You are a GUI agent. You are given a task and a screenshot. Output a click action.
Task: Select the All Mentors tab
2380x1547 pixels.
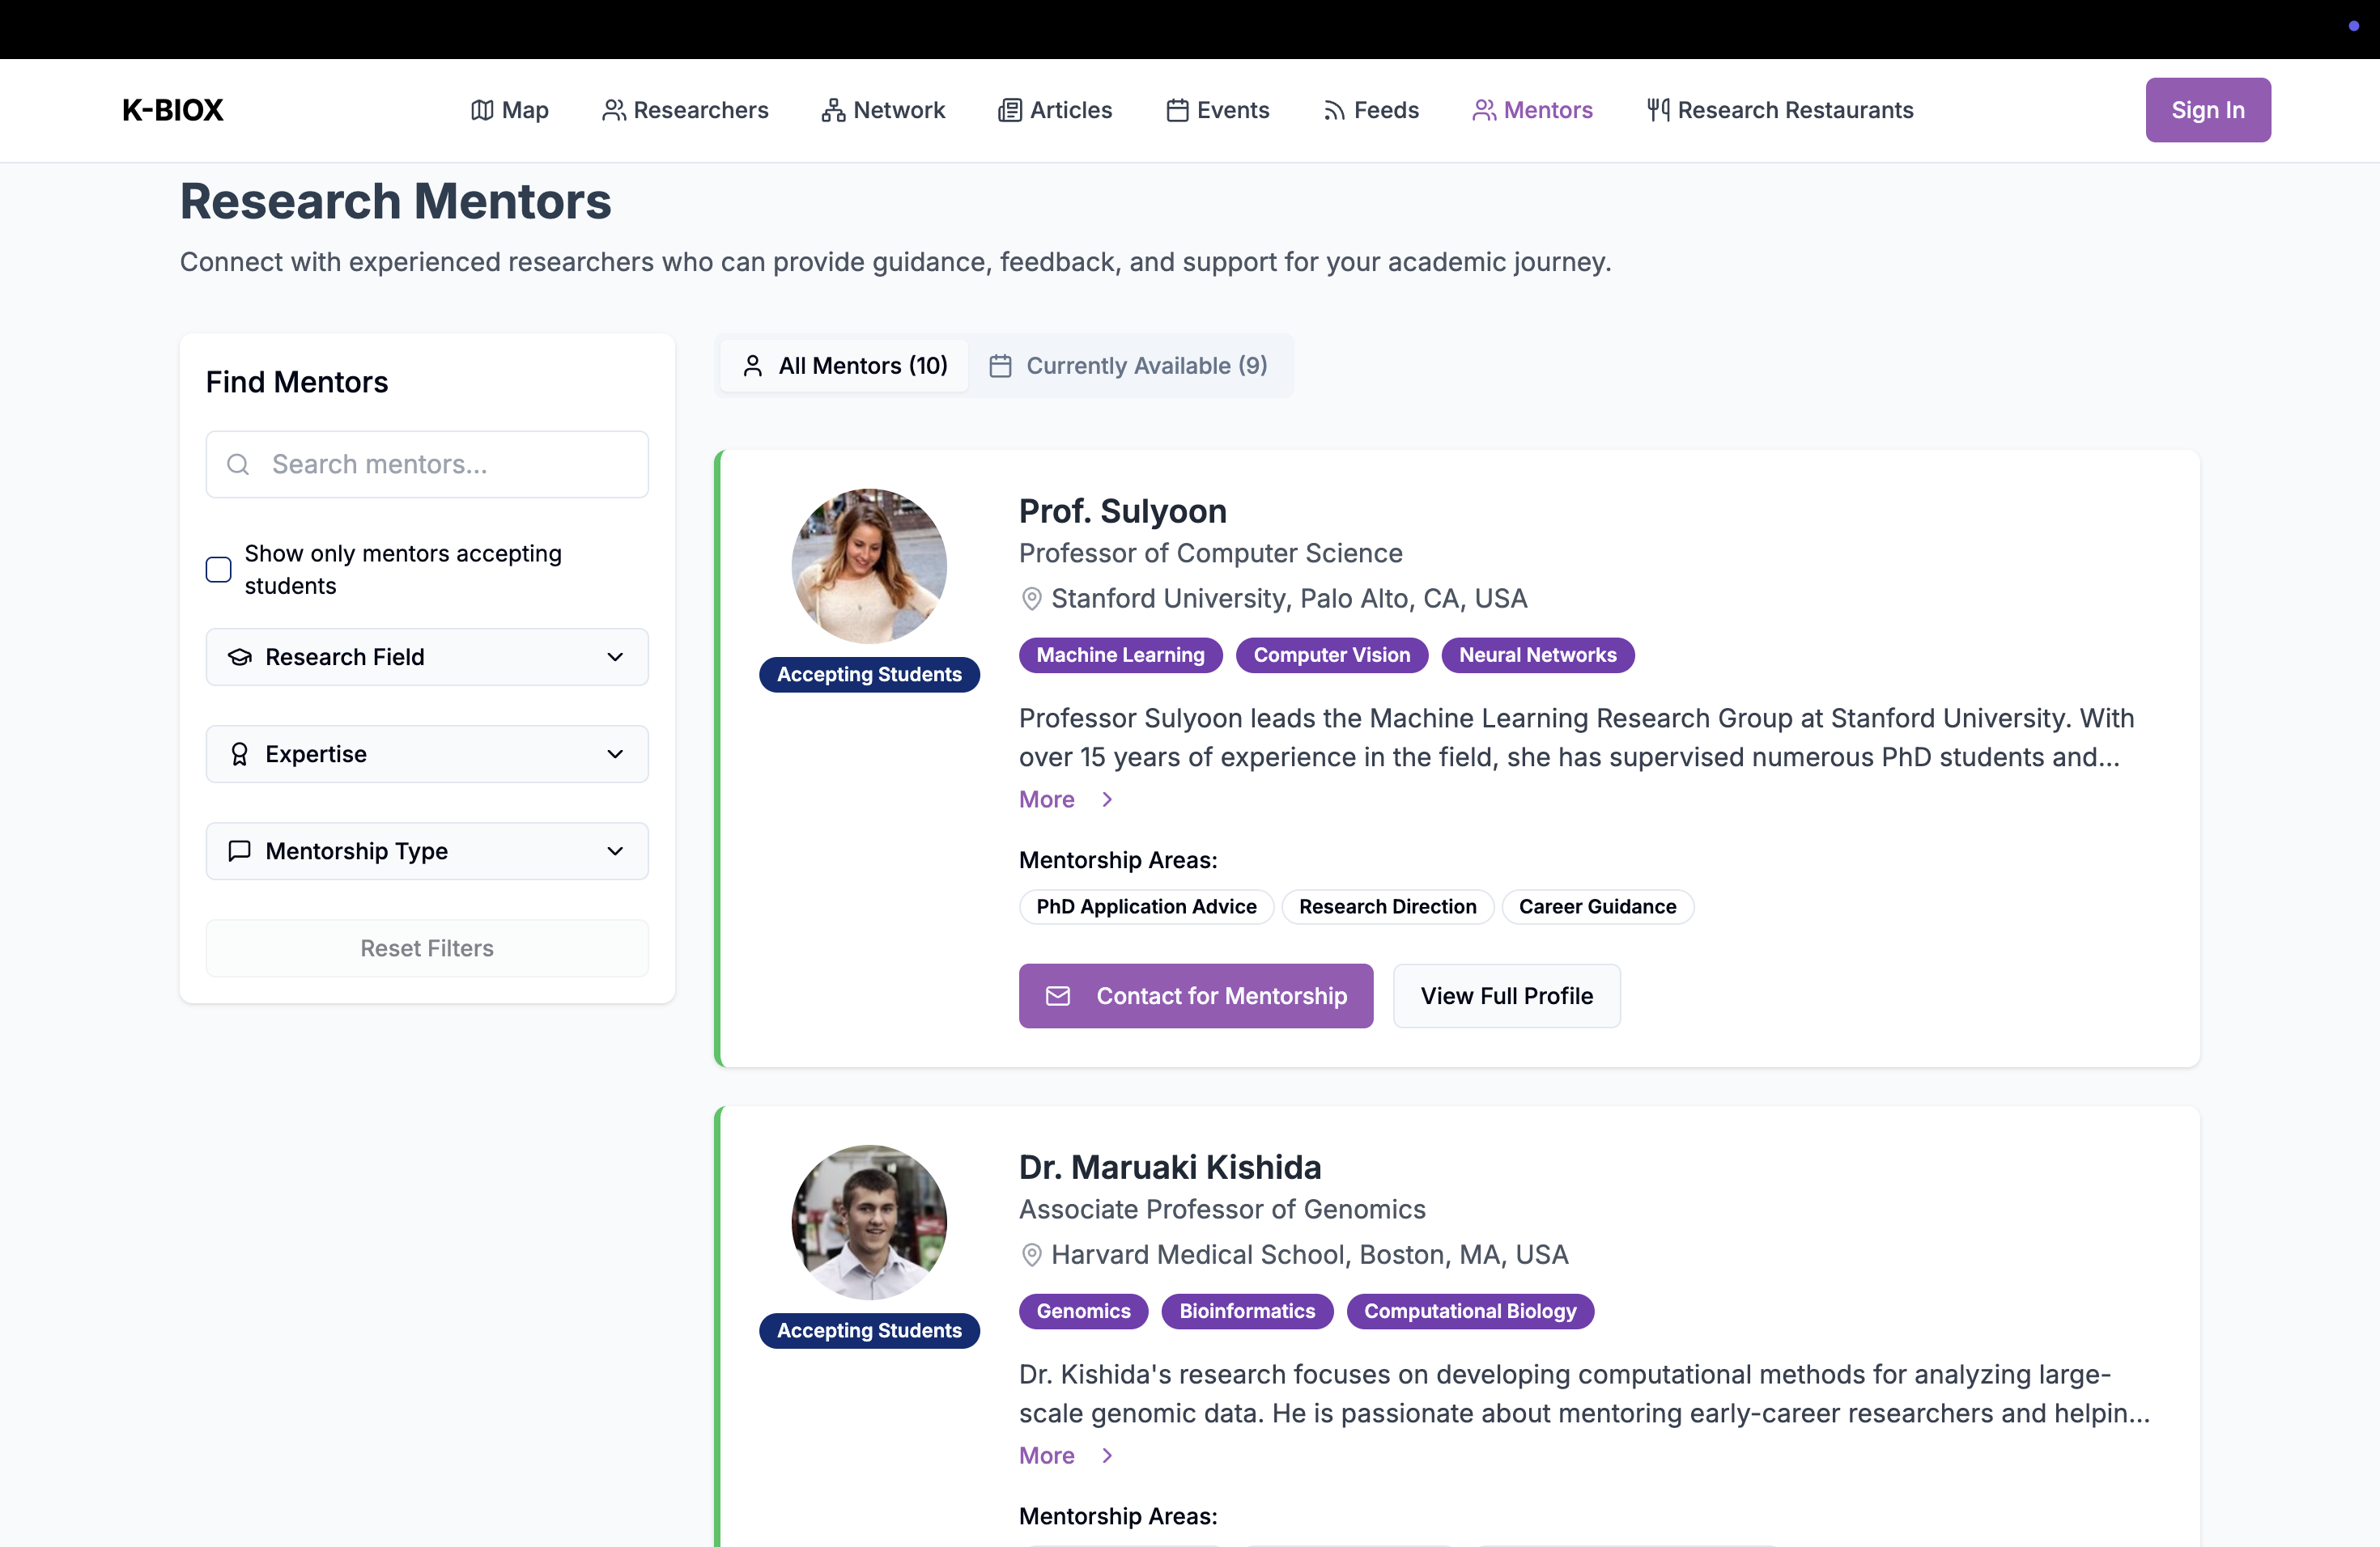pyautogui.click(x=845, y=366)
